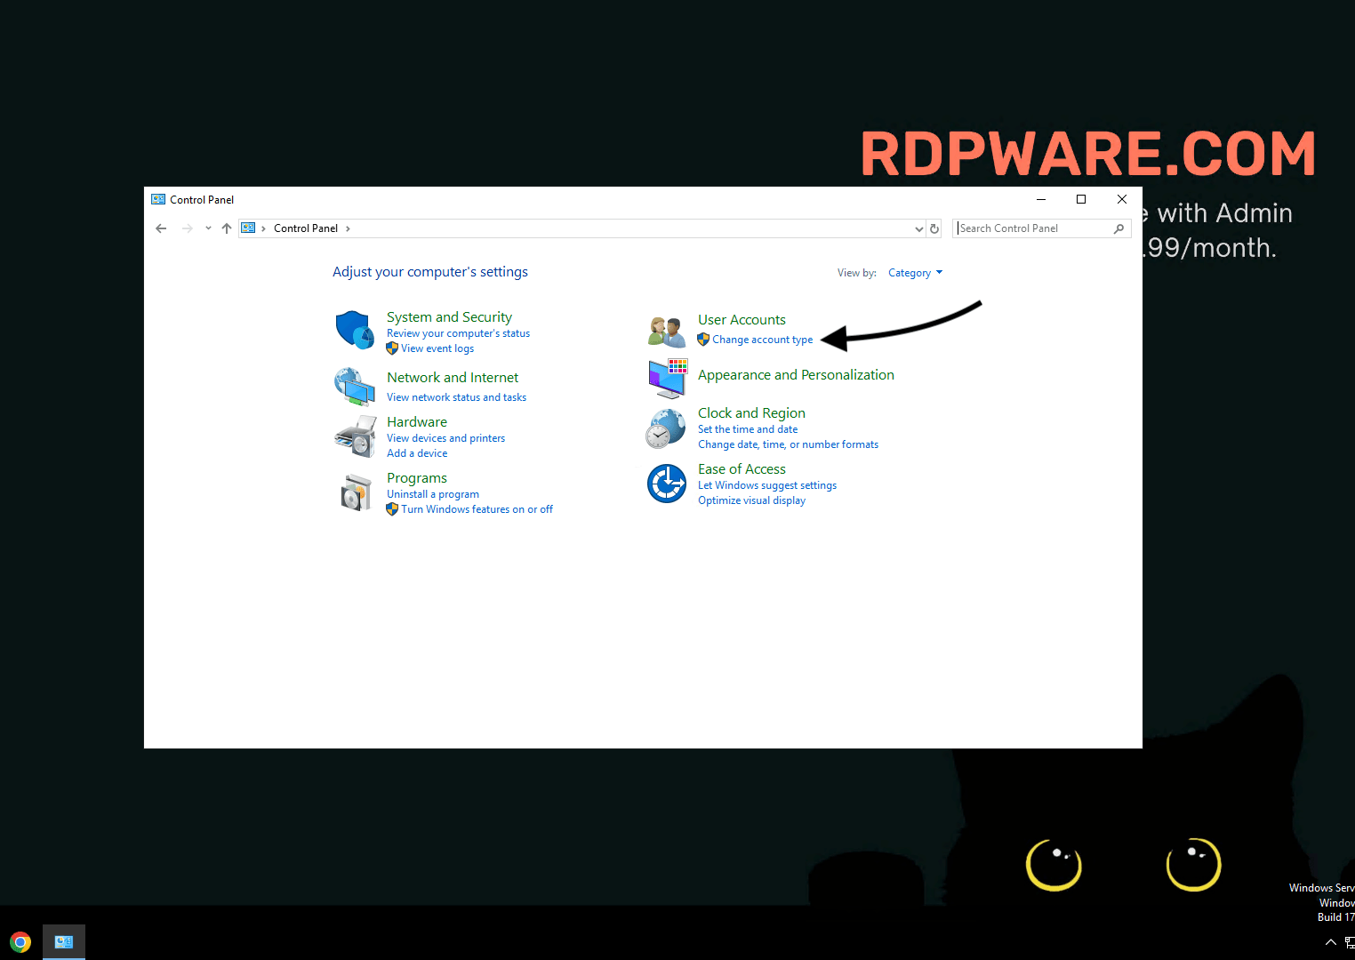Open Appearance and Personalization category
Screen dimensions: 1355x960
point(796,375)
